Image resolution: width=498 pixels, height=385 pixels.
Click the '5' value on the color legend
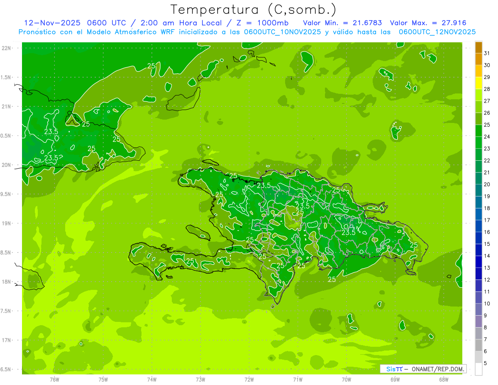486,363
